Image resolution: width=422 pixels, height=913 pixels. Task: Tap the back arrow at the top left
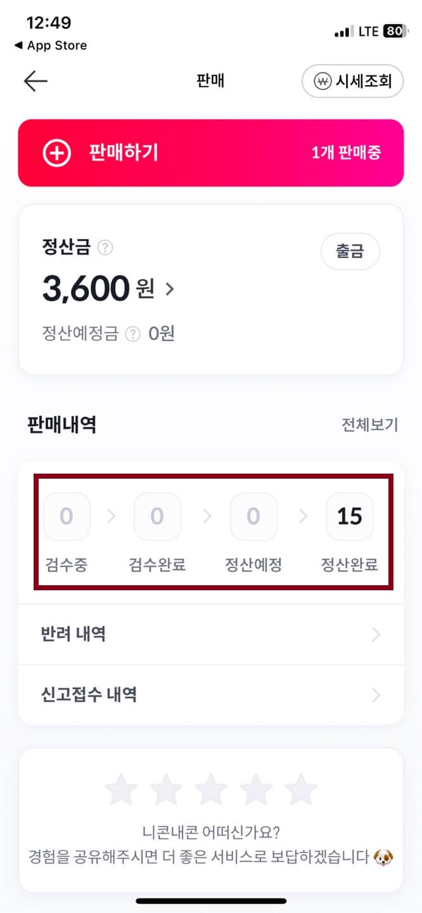(35, 81)
